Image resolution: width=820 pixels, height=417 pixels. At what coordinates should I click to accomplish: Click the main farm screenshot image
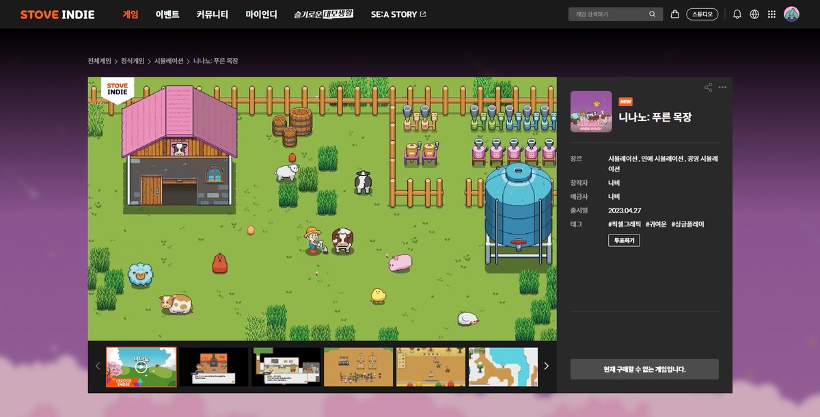coord(322,209)
